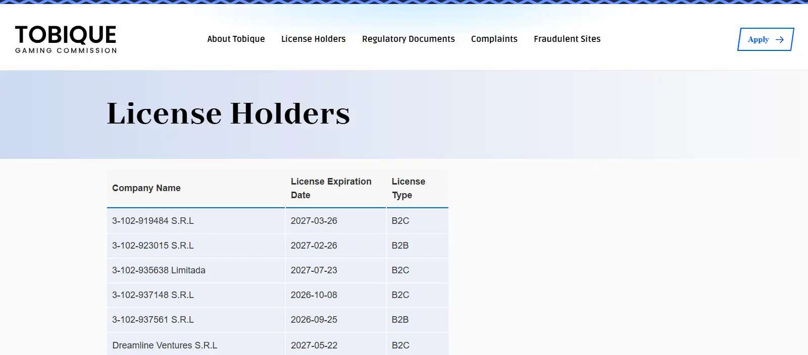Viewport: 808px width, 355px height.
Task: Visit the Fraudulent Sites page
Action: (567, 39)
